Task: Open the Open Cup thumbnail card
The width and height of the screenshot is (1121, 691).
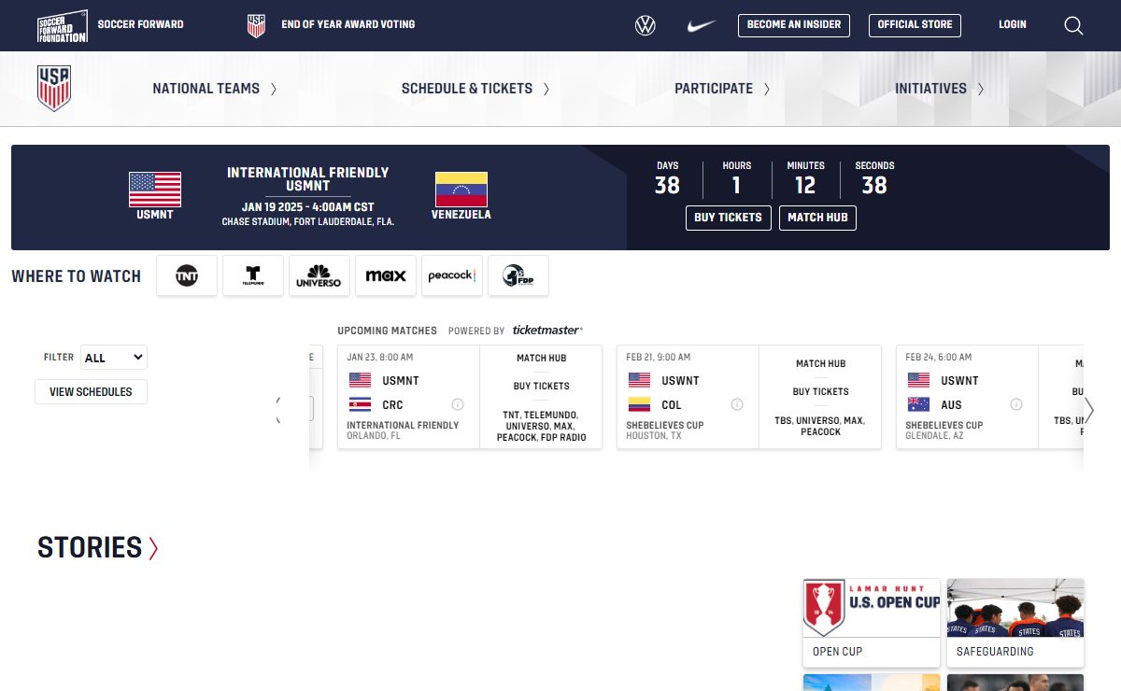Action: (872, 622)
